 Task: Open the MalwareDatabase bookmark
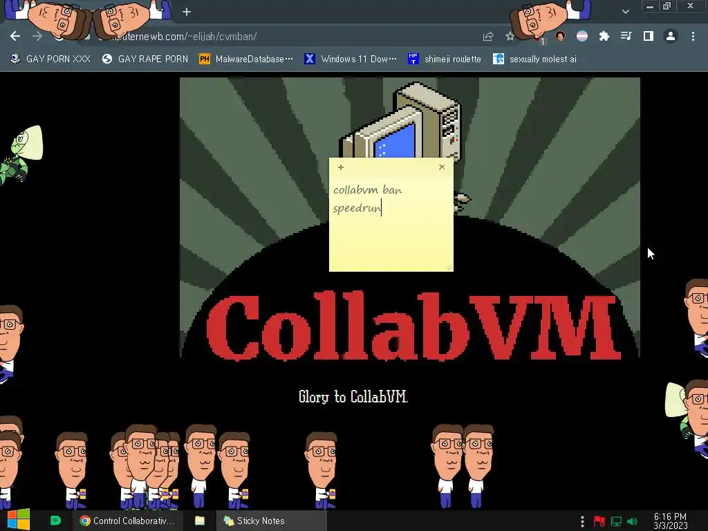(247, 59)
